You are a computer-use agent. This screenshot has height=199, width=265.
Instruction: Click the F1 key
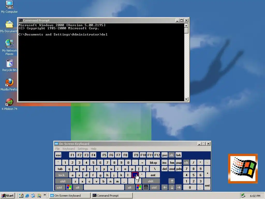pos(72,155)
